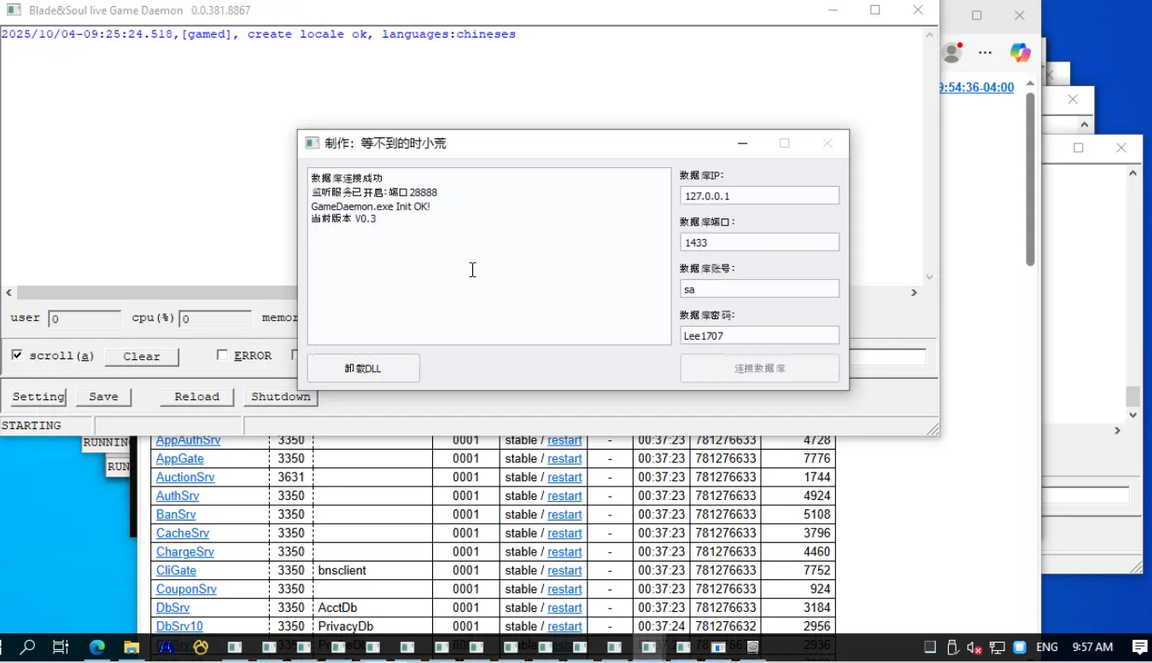Click the log vertical scrollbar up arrow
1152x663 pixels.
[930, 35]
